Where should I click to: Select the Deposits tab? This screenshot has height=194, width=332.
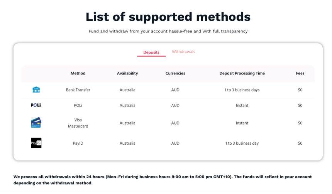tap(151, 52)
